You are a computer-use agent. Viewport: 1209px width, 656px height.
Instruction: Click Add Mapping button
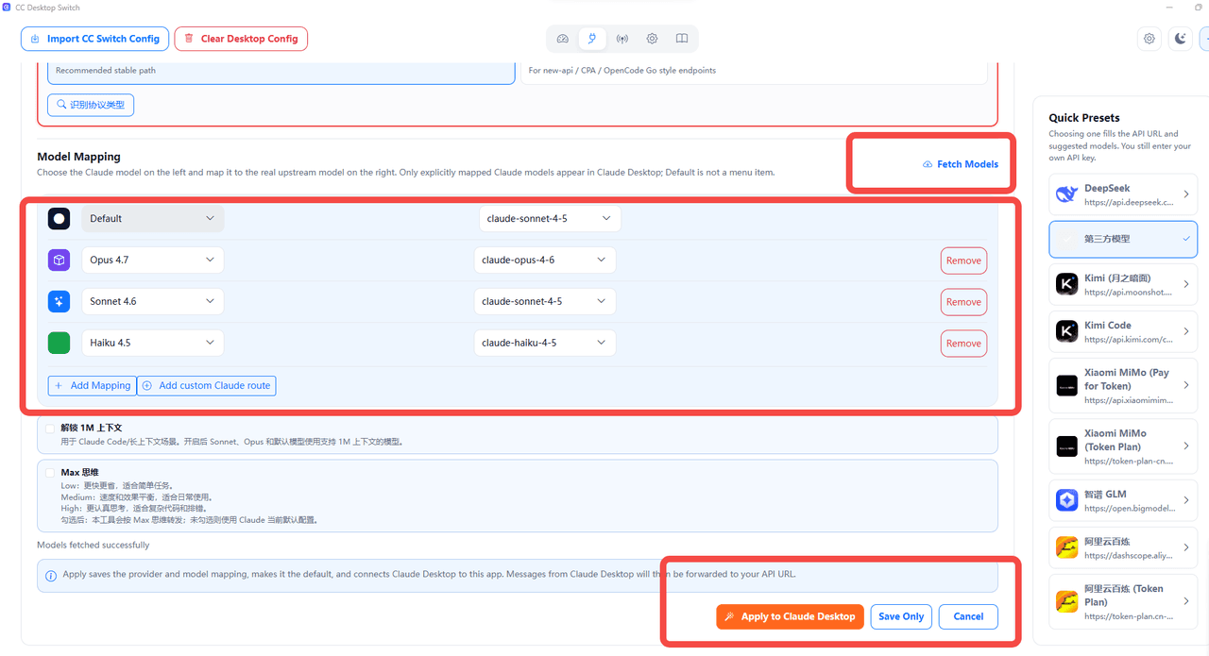click(x=93, y=385)
